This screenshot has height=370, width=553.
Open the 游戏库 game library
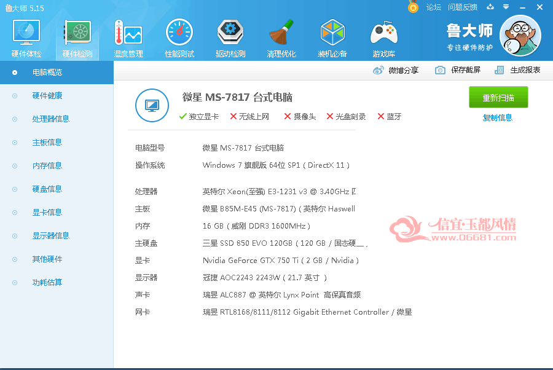(383, 39)
